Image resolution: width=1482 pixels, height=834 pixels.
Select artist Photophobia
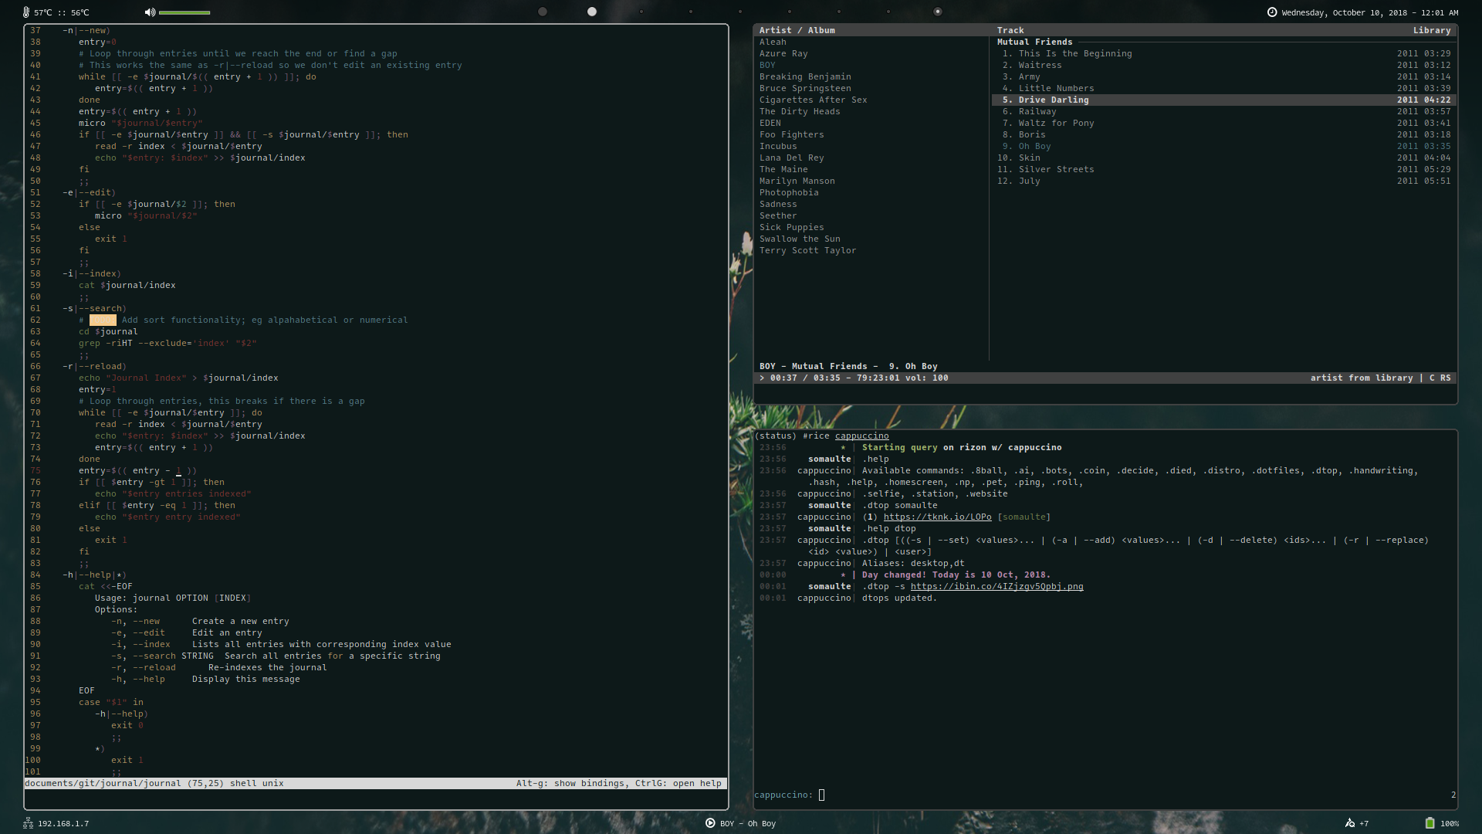(x=789, y=193)
